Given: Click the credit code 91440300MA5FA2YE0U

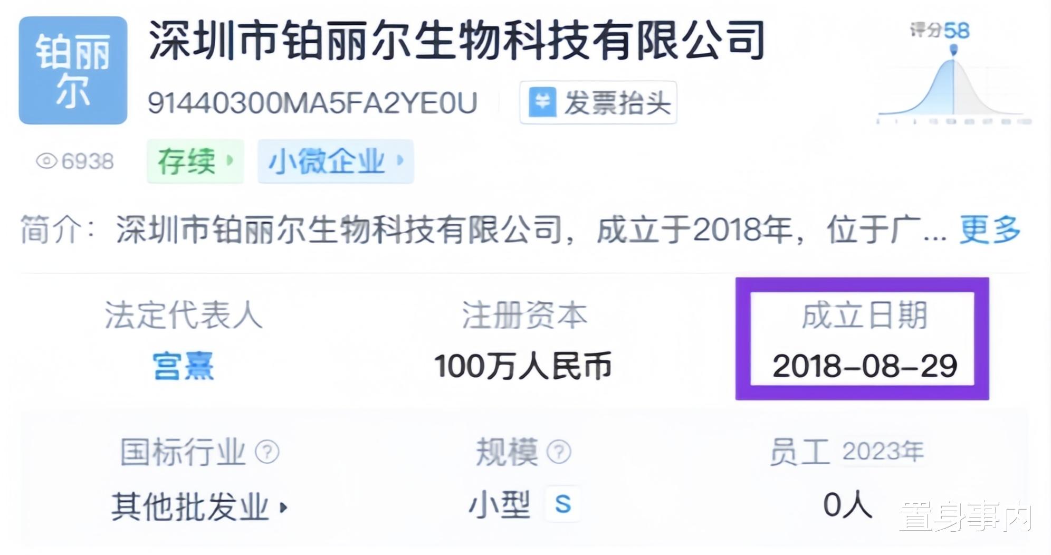Looking at the screenshot, I should 312,103.
